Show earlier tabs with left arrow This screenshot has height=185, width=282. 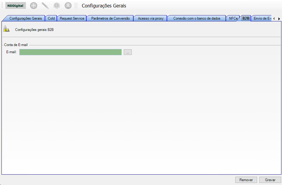click(274, 18)
